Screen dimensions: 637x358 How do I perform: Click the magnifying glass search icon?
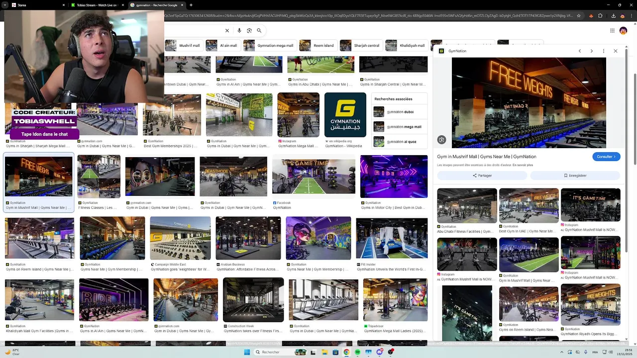tap(259, 30)
